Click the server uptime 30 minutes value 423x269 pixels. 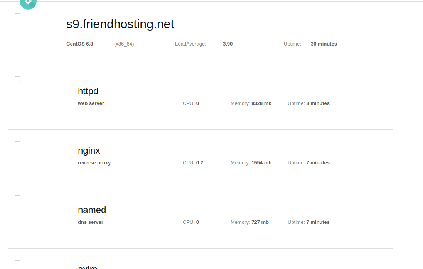(324, 44)
